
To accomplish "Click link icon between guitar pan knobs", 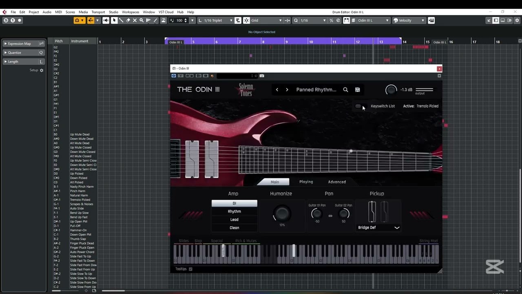I will point(330,216).
